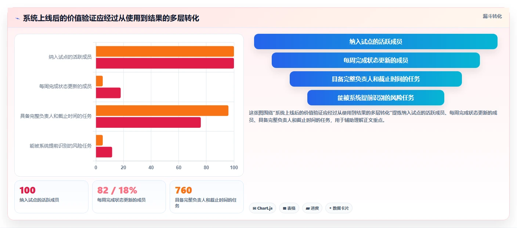The width and height of the screenshot is (517, 228).
Task: Click the 100 stat card value
Action: tap(28, 190)
